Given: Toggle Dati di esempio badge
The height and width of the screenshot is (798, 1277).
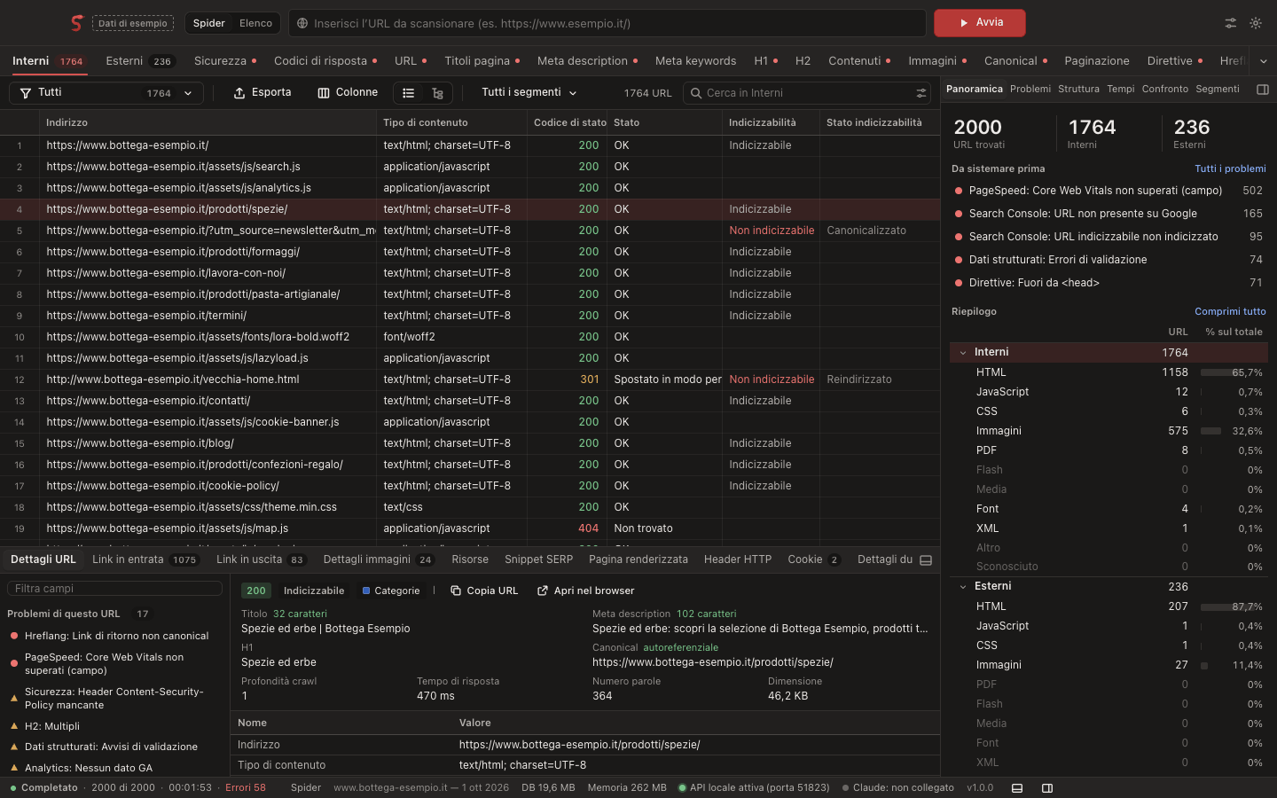Looking at the screenshot, I should click(133, 23).
